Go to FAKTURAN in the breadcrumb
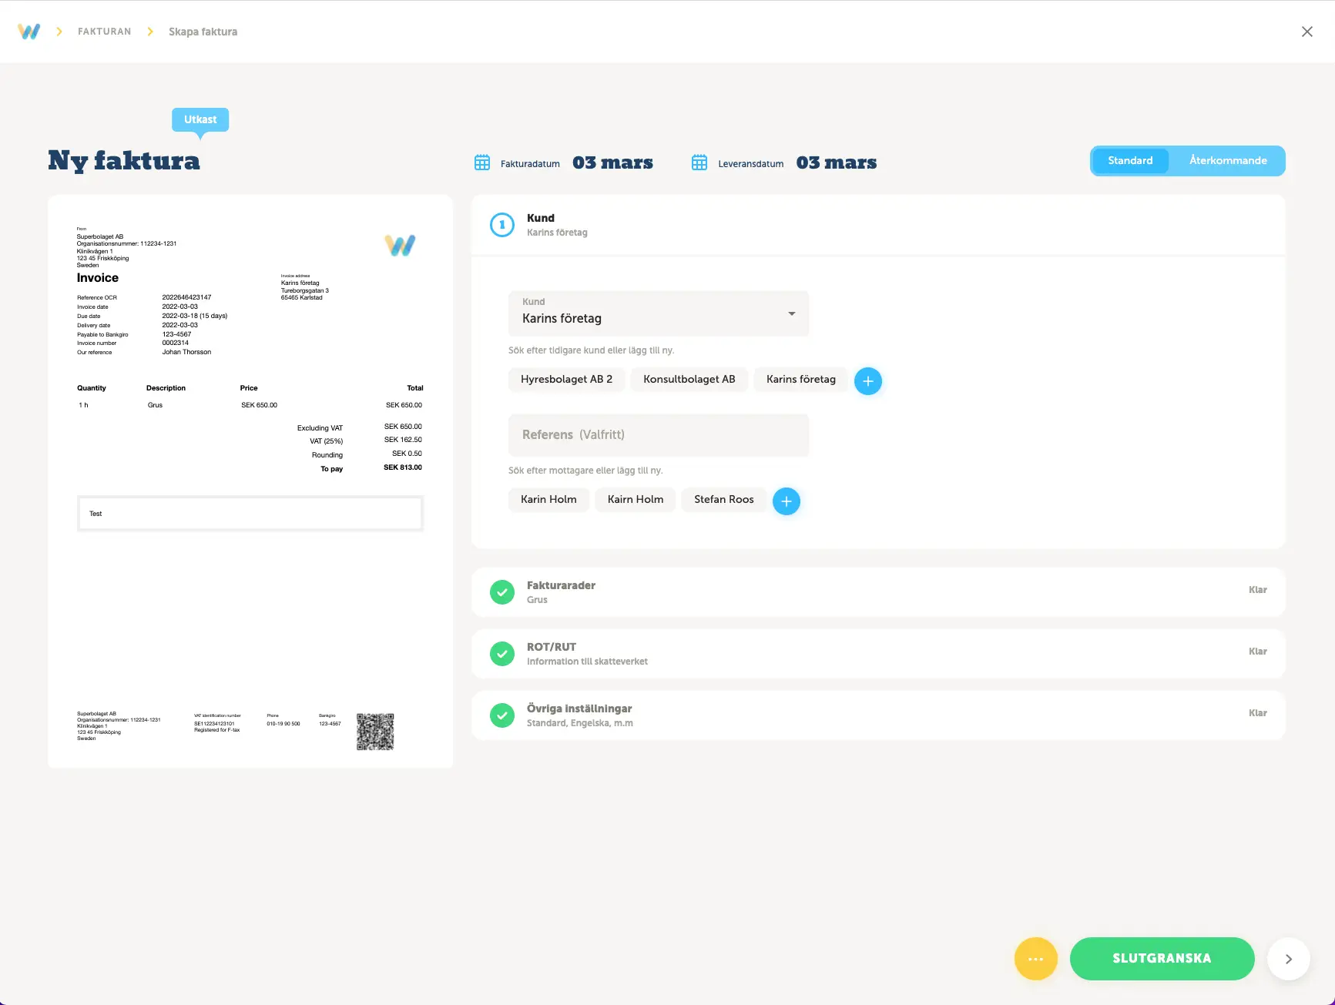The image size is (1335, 1005). (x=104, y=32)
